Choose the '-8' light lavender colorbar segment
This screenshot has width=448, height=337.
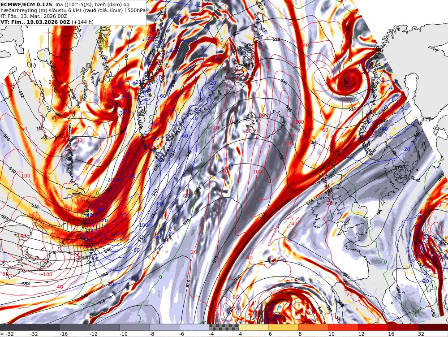pos(164,327)
